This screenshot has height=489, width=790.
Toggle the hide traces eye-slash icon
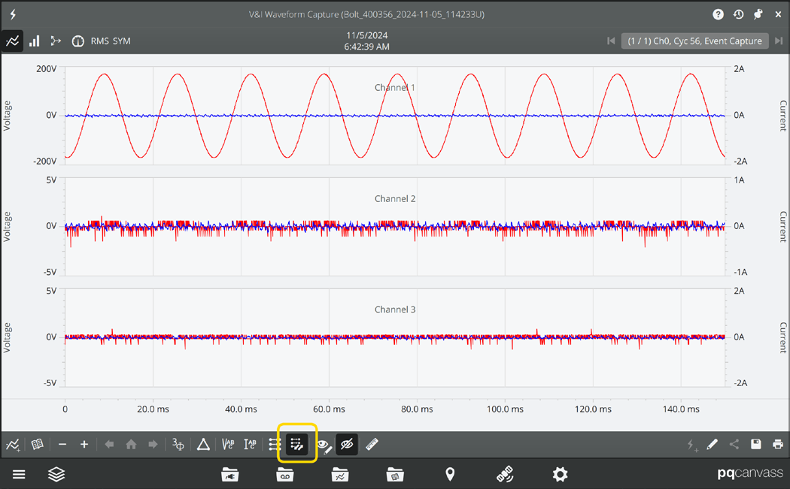[347, 444]
